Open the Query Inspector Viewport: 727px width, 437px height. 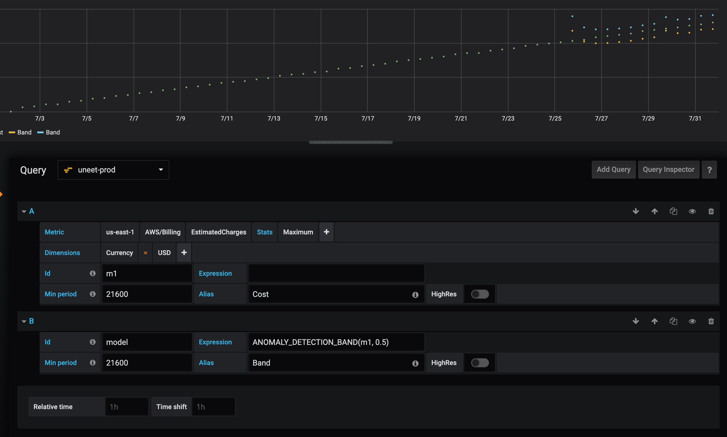pos(668,170)
